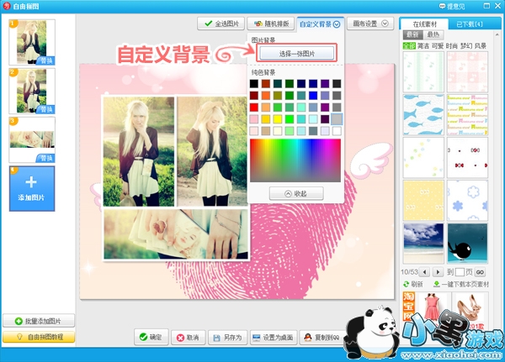
Task: Click 另存为 save as button
Action: [228, 338]
